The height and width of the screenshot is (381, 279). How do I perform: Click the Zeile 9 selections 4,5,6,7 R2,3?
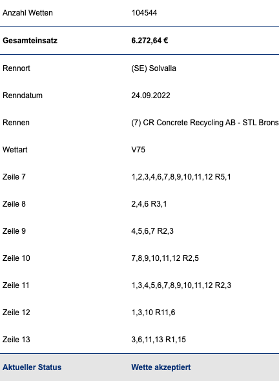coord(152,231)
